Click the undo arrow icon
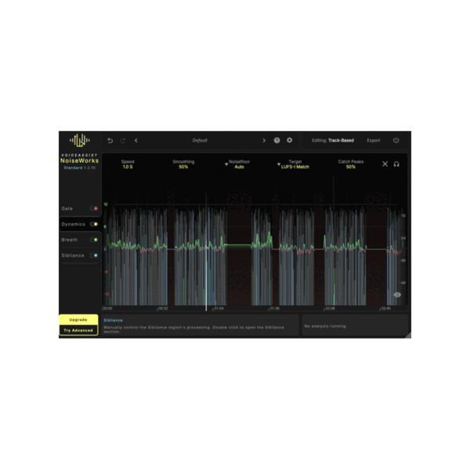470x470 pixels. tap(110, 140)
